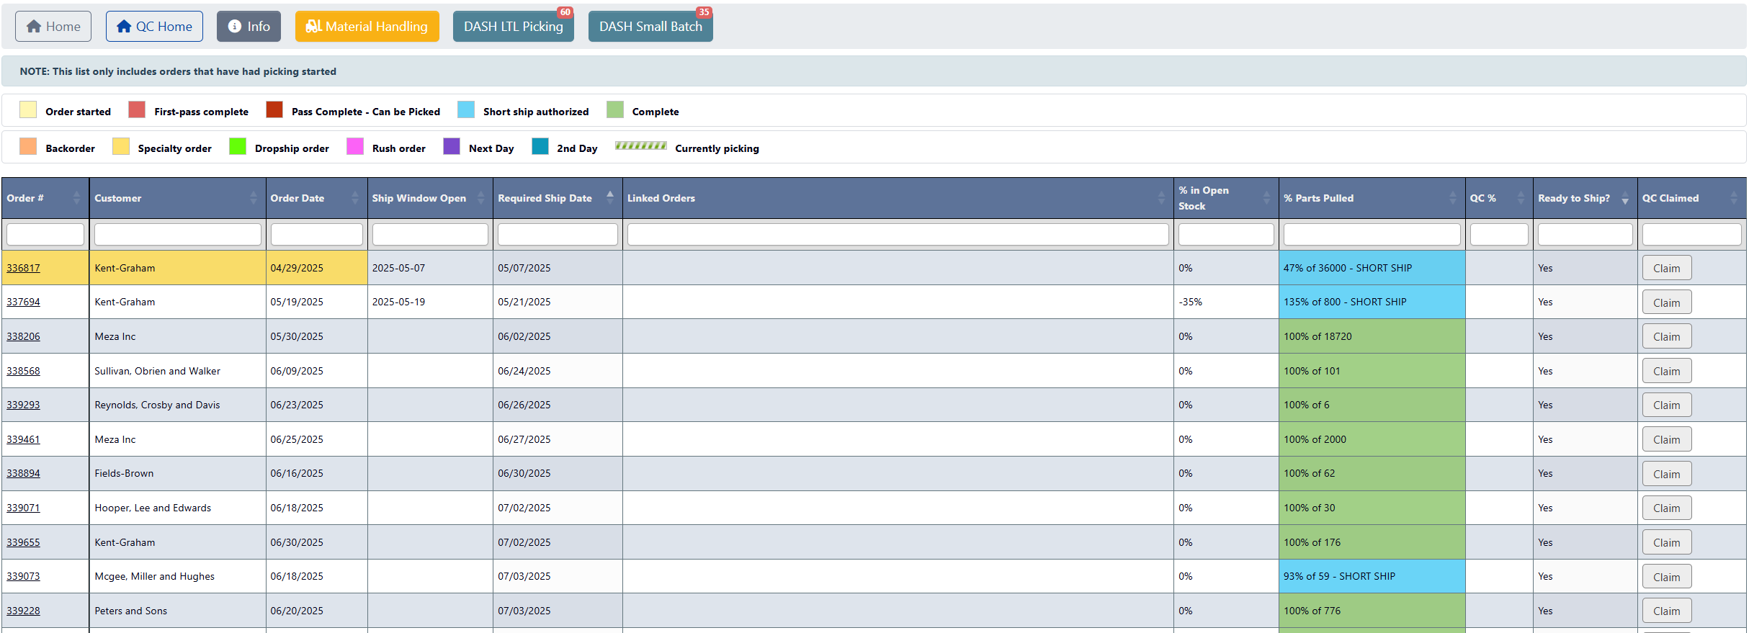Sort by % Parts Pulled column
Viewport: 1749px width, 633px height.
tap(1372, 198)
